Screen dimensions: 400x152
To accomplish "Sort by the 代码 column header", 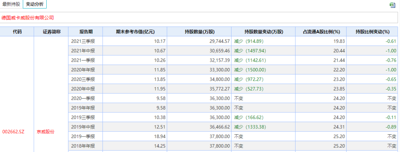I will click(17, 32).
